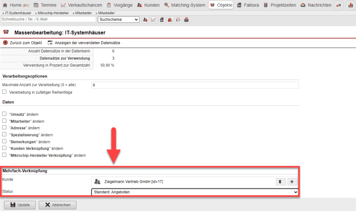This screenshot has width=356, height=212.
Task: Select the asterisk button beside the Kunde field
Action: (x=292, y=181)
